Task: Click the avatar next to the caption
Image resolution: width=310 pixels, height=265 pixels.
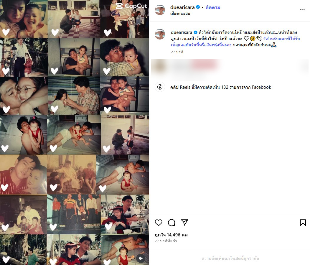Action: coord(160,34)
